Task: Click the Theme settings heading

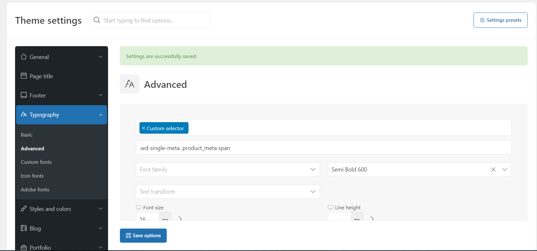Action: [48, 20]
